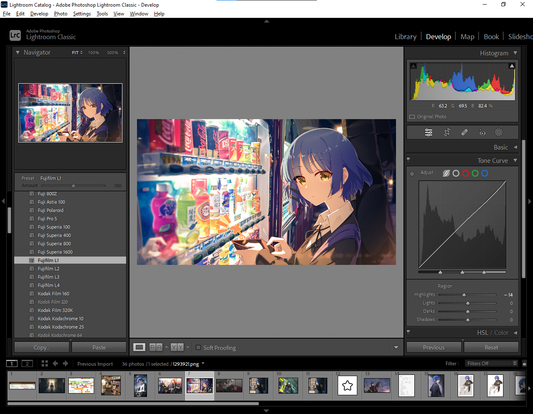This screenshot has width=533, height=414.
Task: Set navigator zoom to FIT
Action: click(75, 53)
